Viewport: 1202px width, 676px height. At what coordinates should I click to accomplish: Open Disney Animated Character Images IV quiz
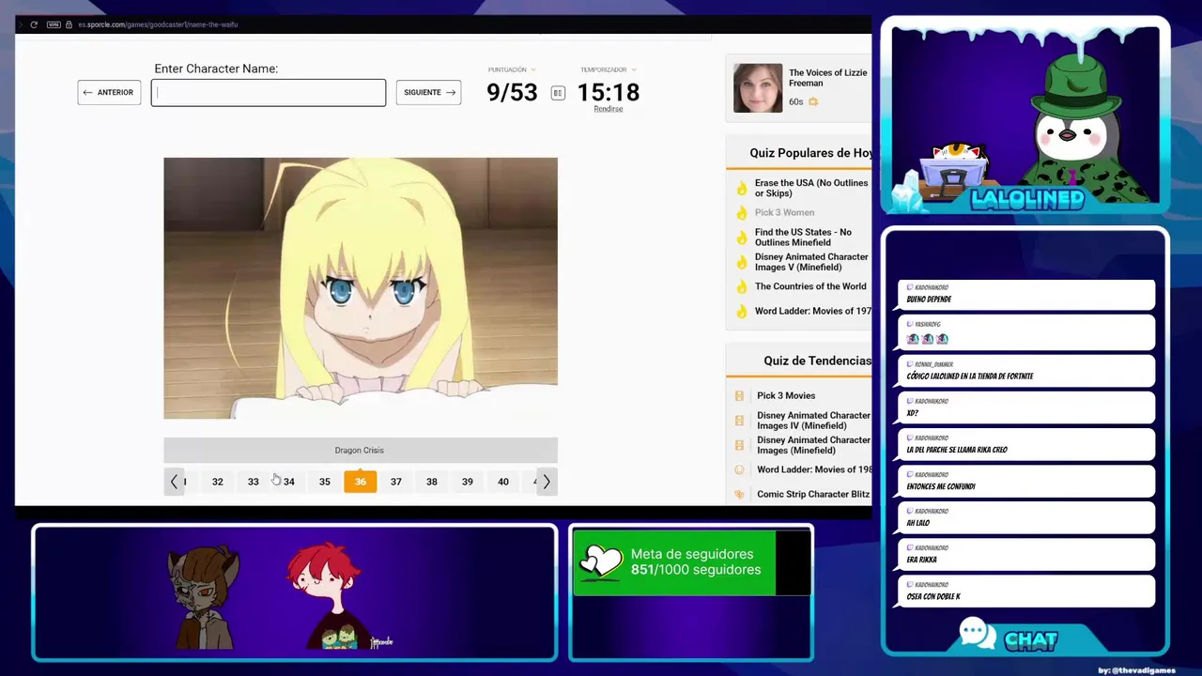(813, 420)
